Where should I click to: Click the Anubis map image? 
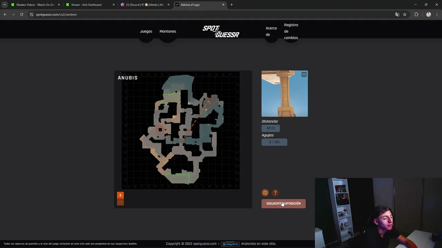tap(181, 130)
